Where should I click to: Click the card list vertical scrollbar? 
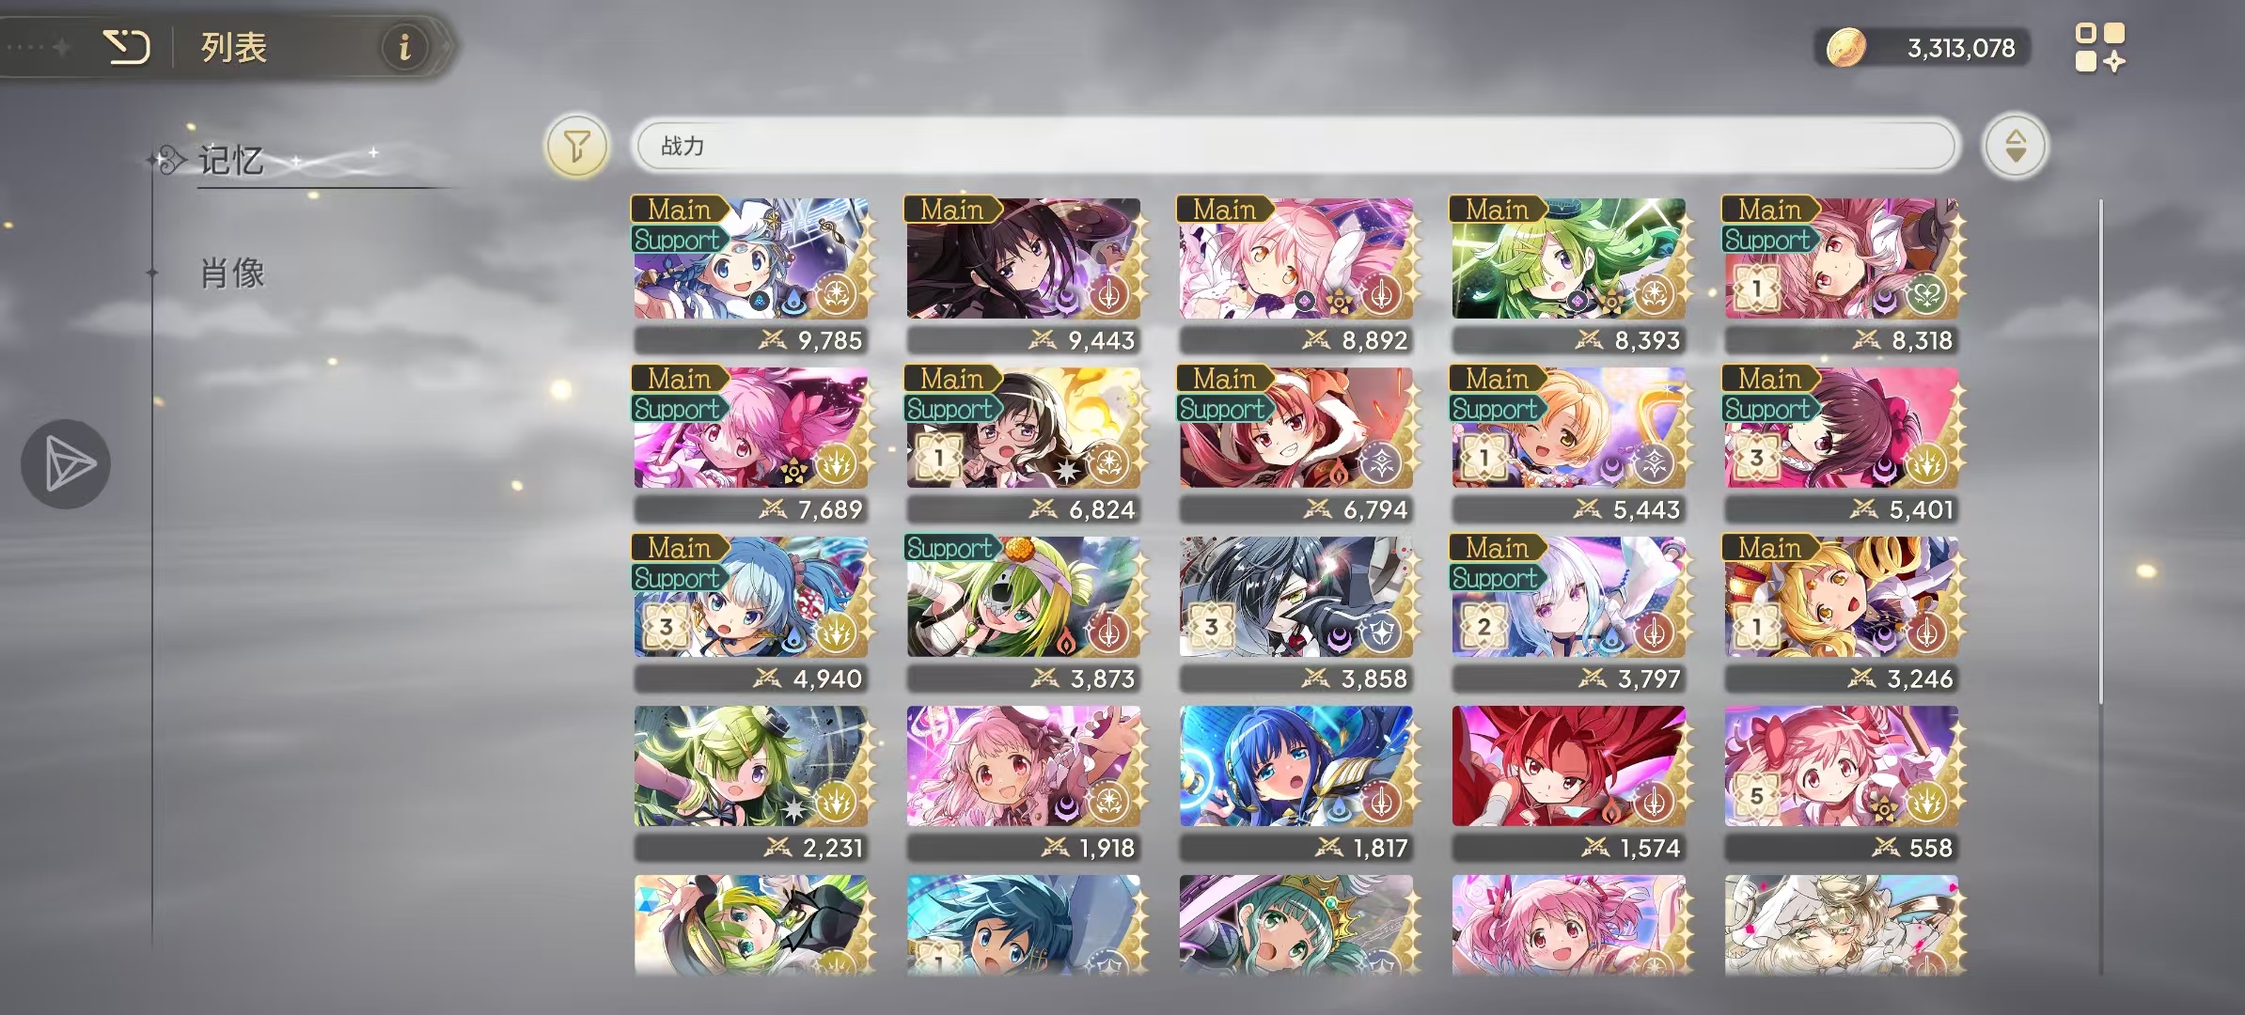(x=2100, y=451)
